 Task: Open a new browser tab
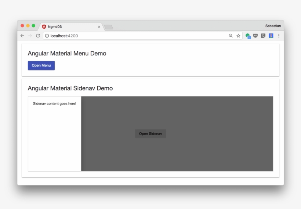pyautogui.click(x=109, y=27)
